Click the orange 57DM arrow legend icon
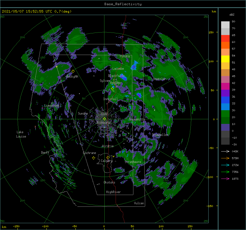246x230 pixels. (225, 158)
